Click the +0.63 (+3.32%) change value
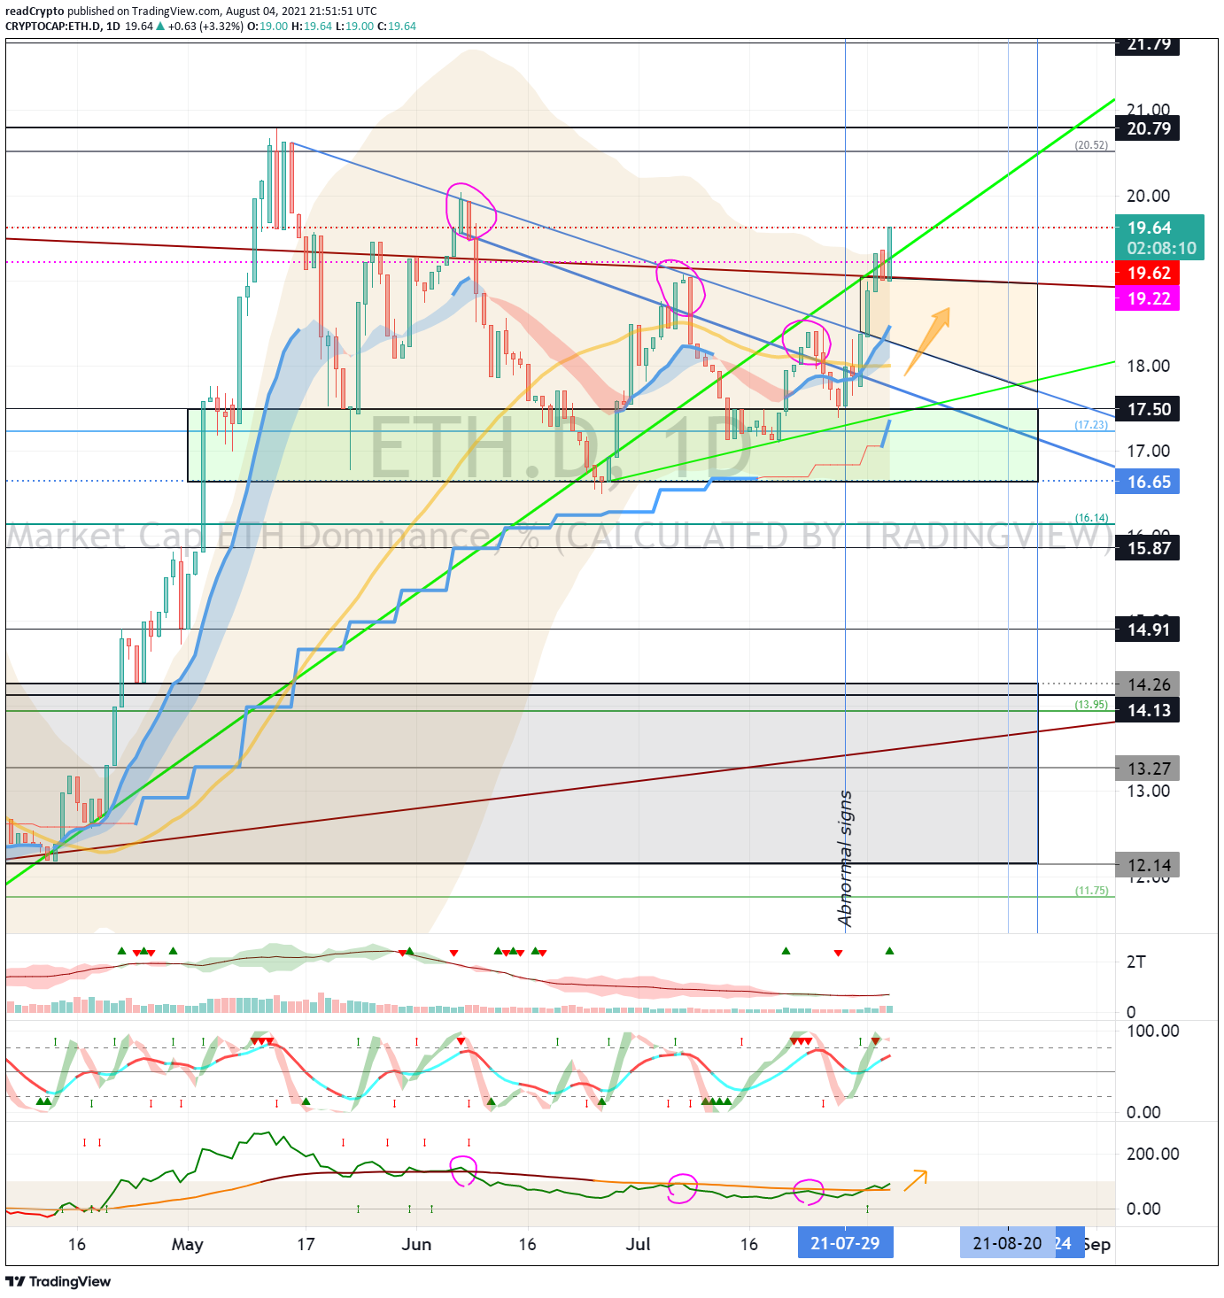The width and height of the screenshot is (1224, 1298). [x=205, y=27]
